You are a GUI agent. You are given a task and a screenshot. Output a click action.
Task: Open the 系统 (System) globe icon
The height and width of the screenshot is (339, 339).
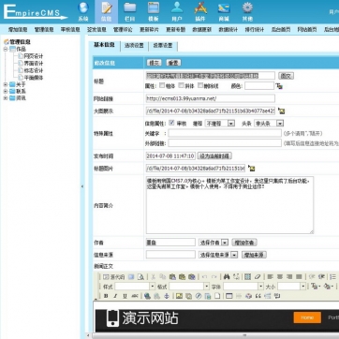[83, 7]
